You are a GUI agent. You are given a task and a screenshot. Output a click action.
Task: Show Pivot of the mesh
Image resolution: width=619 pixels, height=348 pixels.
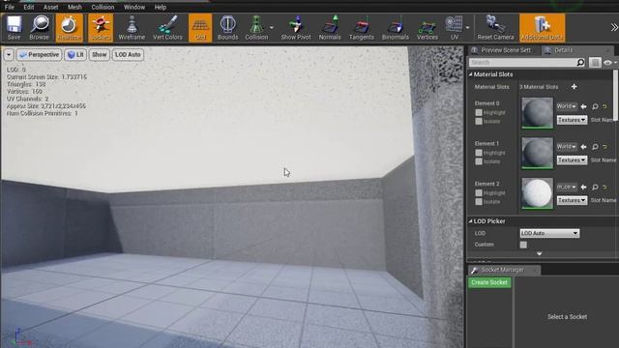click(x=296, y=28)
